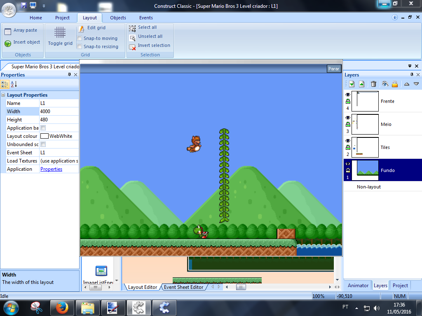Open the Events ribbon tab
This screenshot has height=316, width=422.
point(146,18)
